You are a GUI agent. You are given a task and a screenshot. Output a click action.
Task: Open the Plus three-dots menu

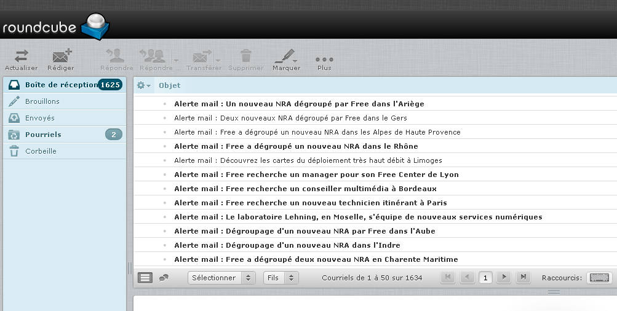pyautogui.click(x=324, y=60)
